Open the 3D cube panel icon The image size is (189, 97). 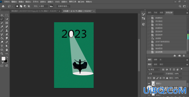(143, 24)
